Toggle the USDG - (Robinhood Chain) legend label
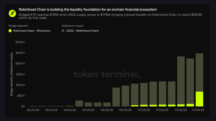216x121 pixels. click(x=82, y=31)
